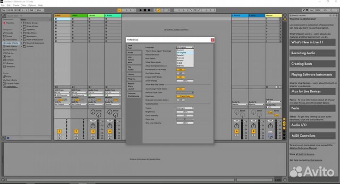Toggle Permanent Scrub Areas switch

180,69
